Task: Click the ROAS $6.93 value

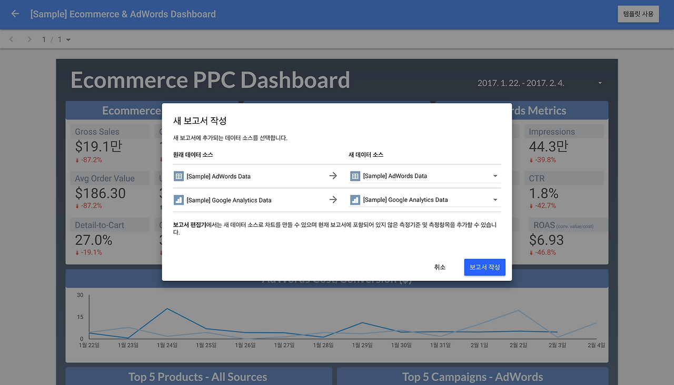Action: coord(547,240)
